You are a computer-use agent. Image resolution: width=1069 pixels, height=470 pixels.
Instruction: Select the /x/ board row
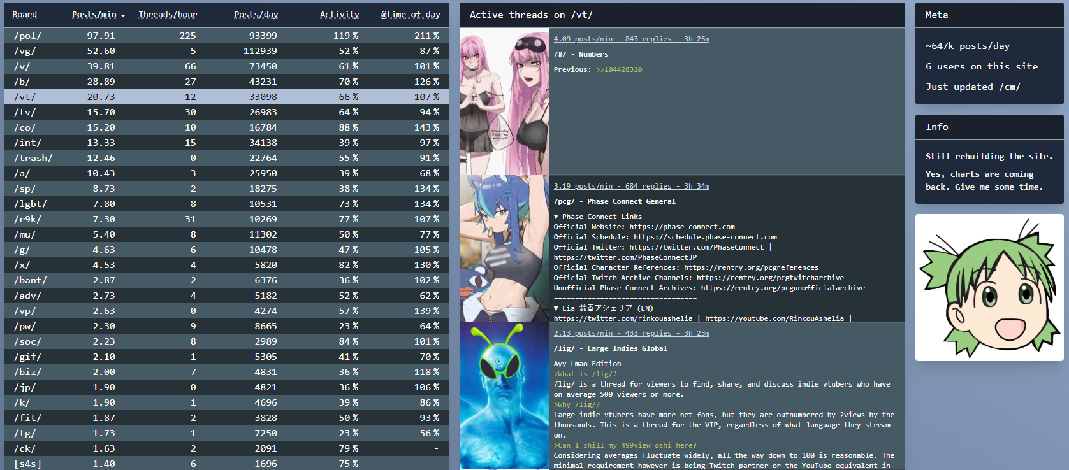[226, 265]
